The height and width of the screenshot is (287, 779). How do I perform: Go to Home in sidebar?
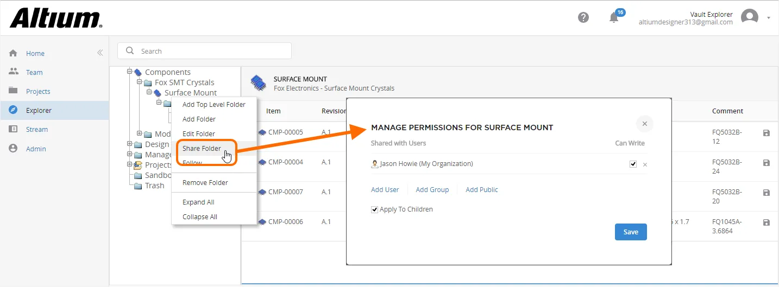click(35, 53)
